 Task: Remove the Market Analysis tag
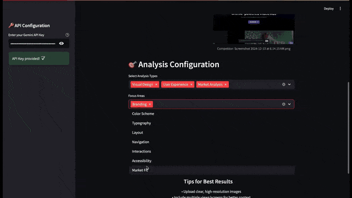click(226, 85)
